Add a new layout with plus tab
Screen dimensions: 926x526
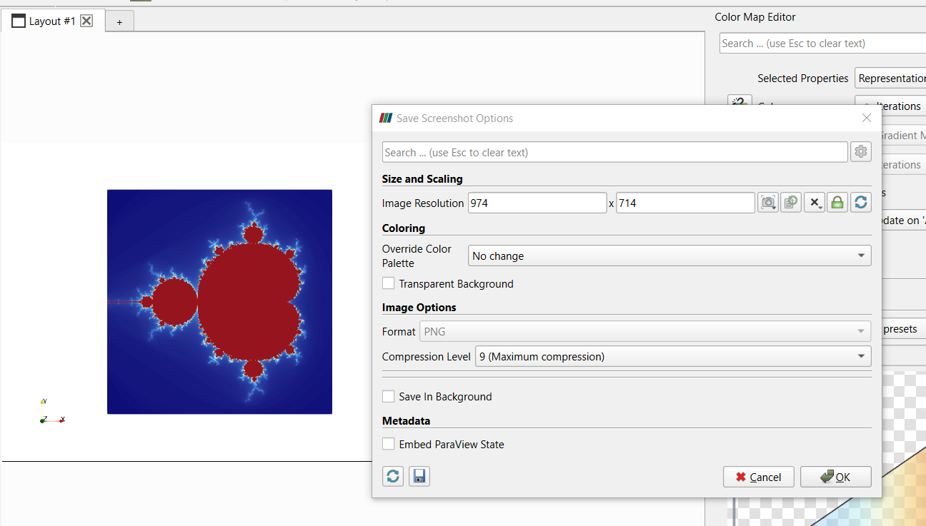click(x=119, y=22)
